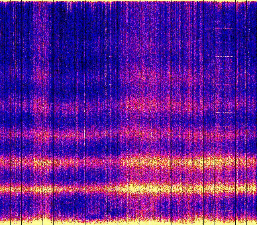Click the brightest yellow horizontal band in spectrogram

coord(128,188)
